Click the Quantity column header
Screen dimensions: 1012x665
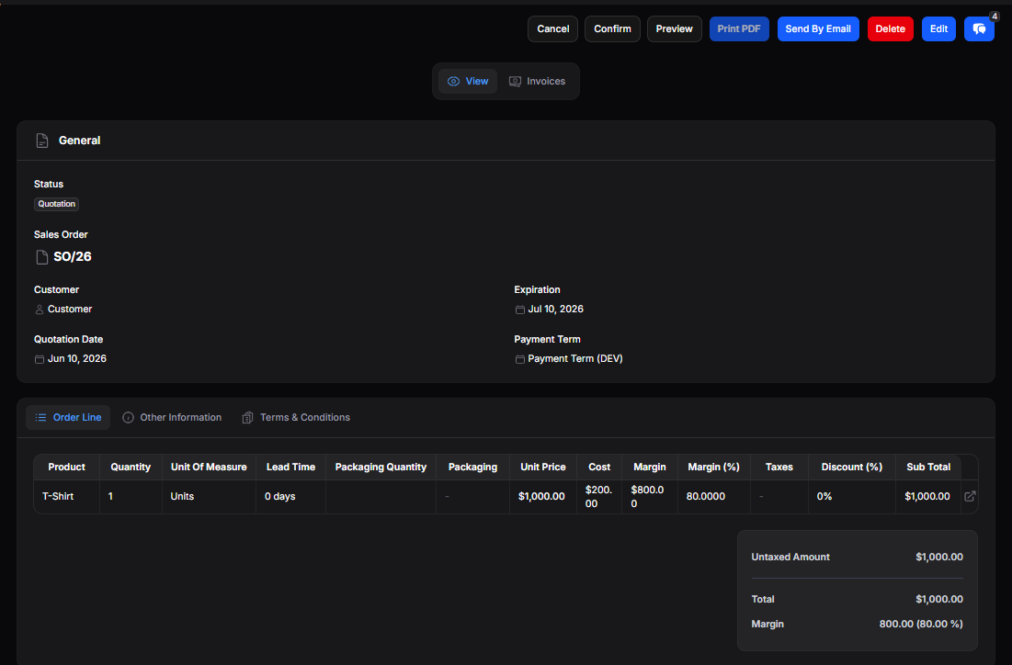click(x=131, y=467)
